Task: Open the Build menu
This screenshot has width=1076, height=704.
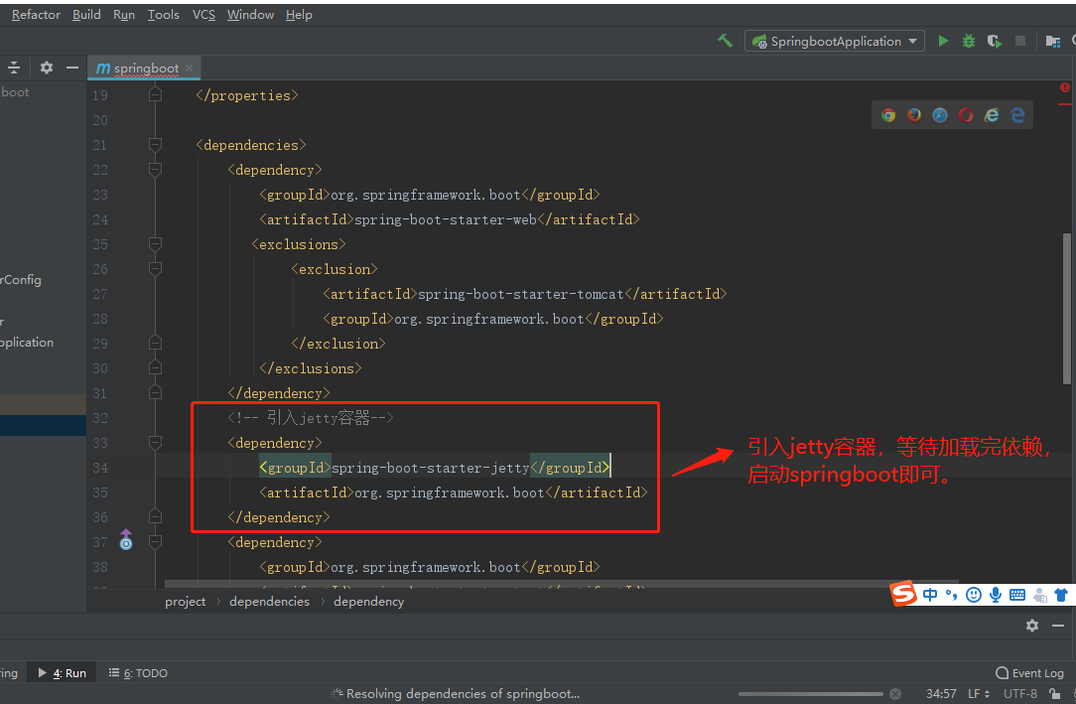Action: [86, 15]
